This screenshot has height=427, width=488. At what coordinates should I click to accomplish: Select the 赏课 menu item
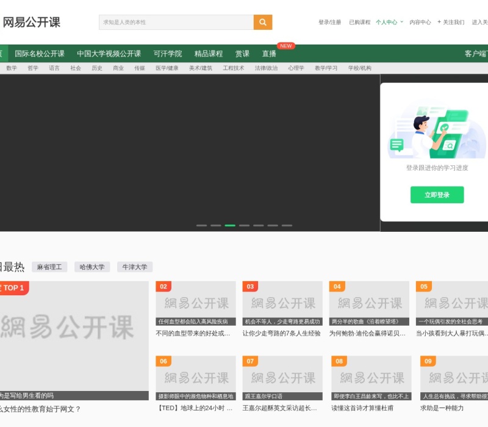pyautogui.click(x=242, y=54)
